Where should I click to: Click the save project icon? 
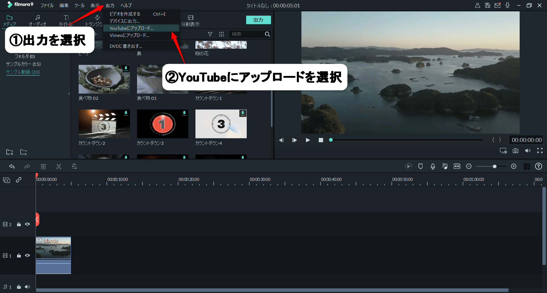487,5
